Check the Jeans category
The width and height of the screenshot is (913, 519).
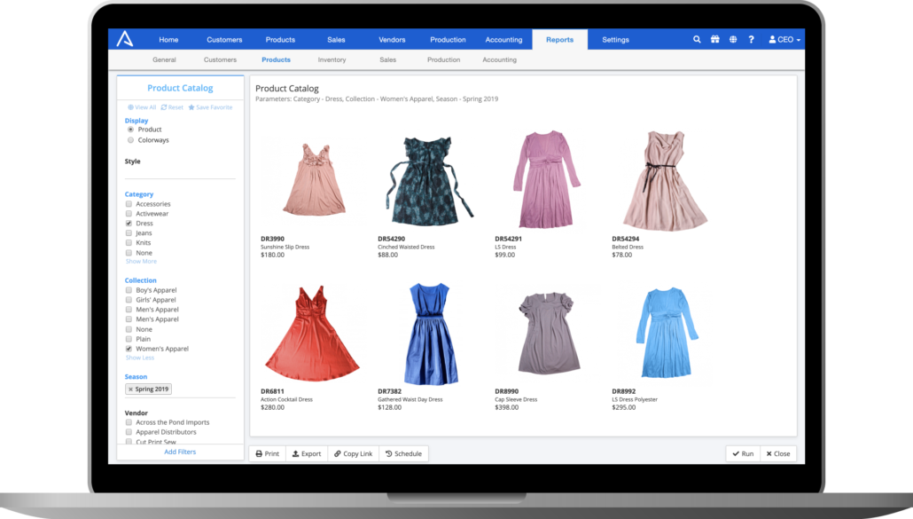(x=129, y=233)
